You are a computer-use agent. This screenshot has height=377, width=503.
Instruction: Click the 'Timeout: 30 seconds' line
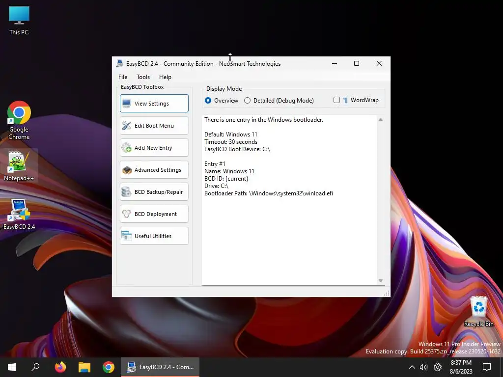tap(231, 142)
